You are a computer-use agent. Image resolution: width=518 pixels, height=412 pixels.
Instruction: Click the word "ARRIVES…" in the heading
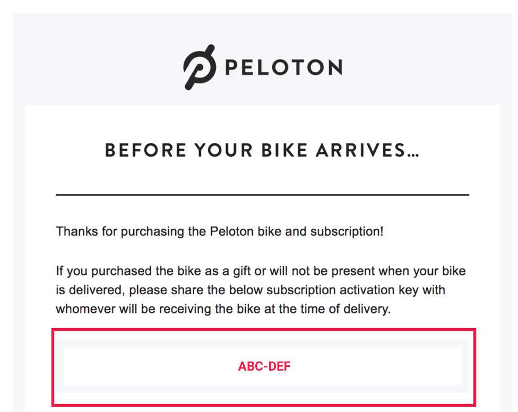(367, 151)
